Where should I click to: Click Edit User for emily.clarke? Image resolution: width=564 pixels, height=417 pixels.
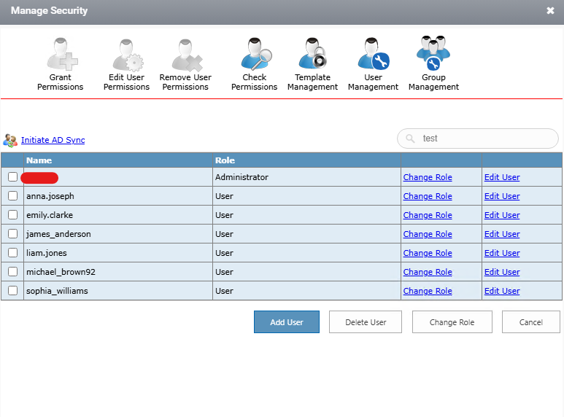(502, 215)
